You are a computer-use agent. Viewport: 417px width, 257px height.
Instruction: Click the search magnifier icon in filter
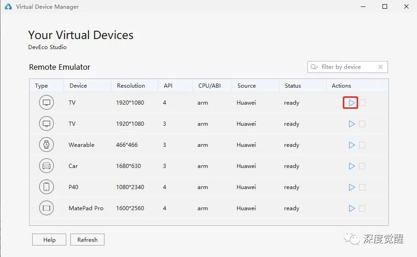coord(314,67)
